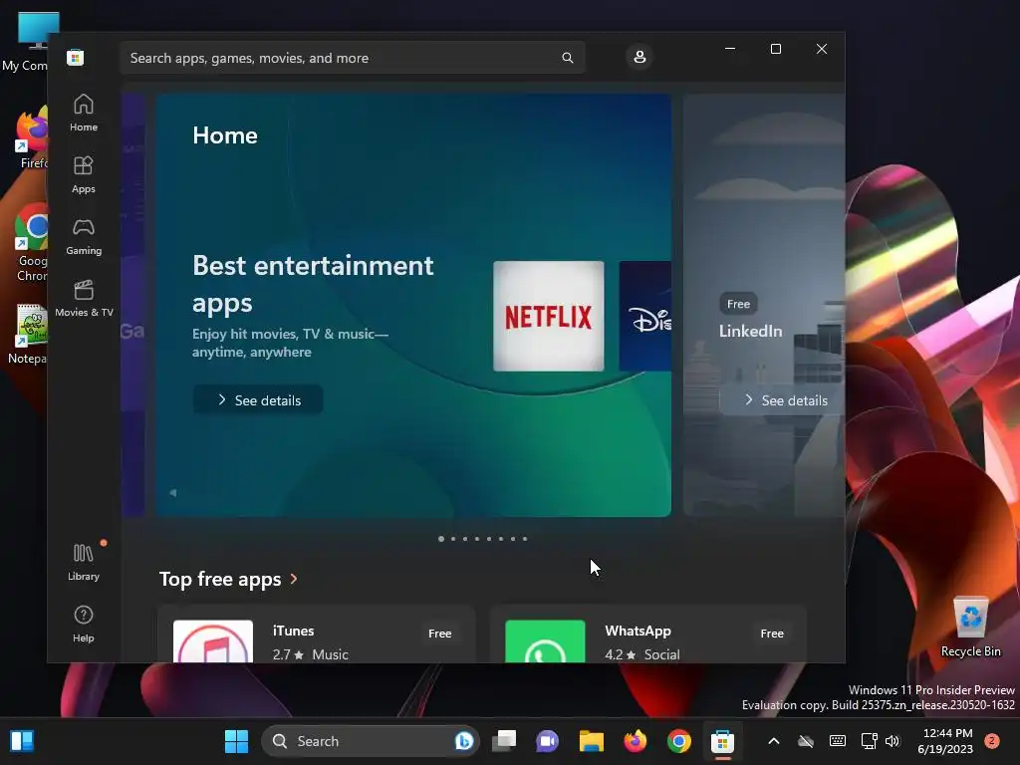Select the first carousel page dot
The image size is (1020, 765).
pos(441,539)
